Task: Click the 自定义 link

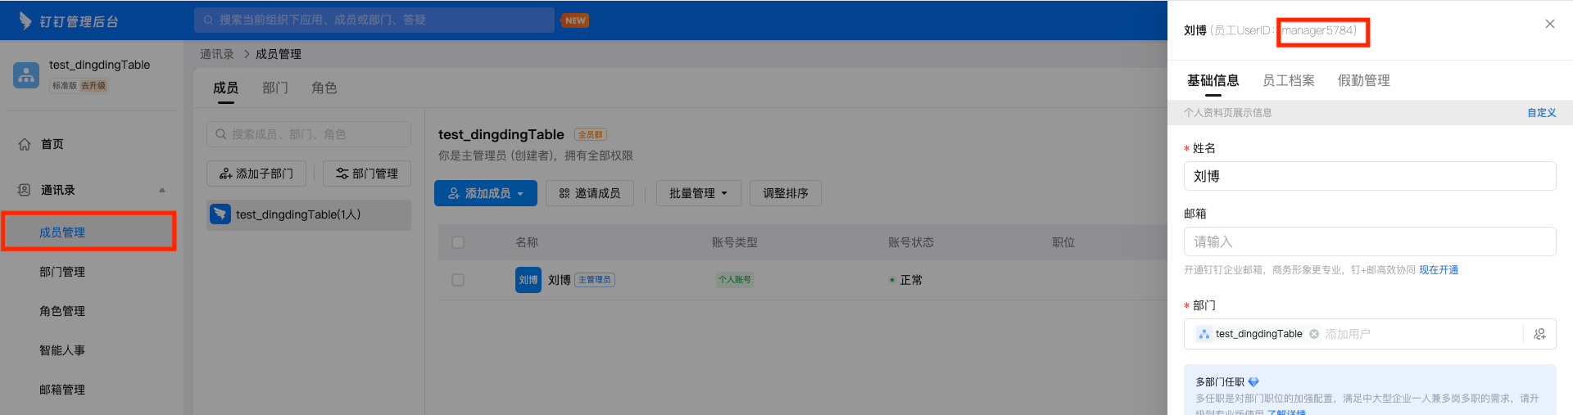Action: [x=1541, y=113]
